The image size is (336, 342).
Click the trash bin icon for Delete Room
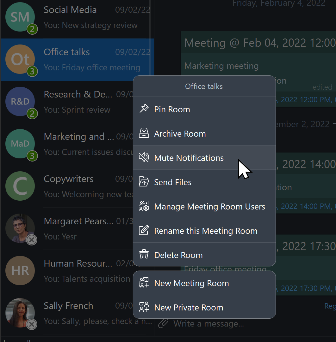144,255
